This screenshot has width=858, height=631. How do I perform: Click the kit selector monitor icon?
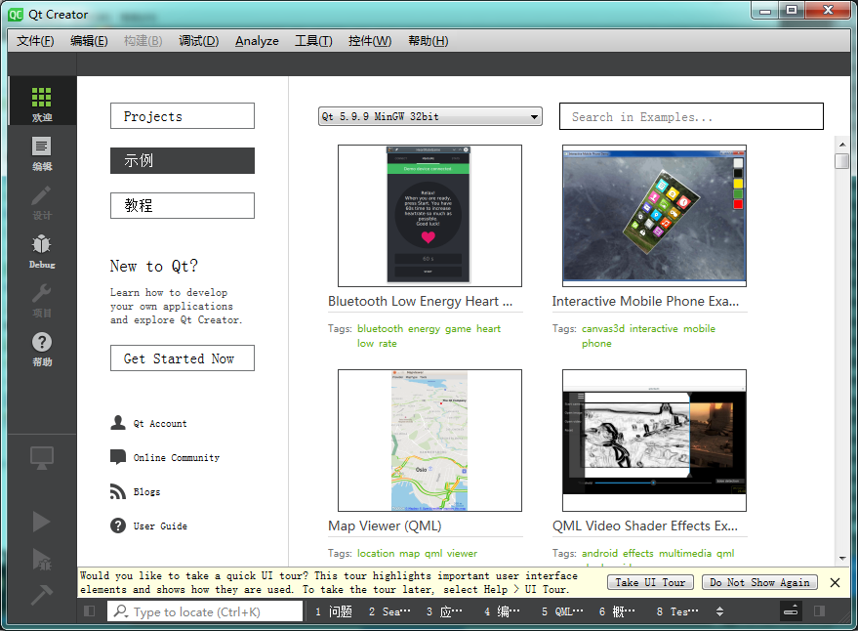(42, 458)
